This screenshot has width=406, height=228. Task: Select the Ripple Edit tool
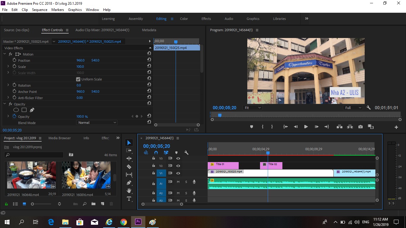(x=129, y=159)
